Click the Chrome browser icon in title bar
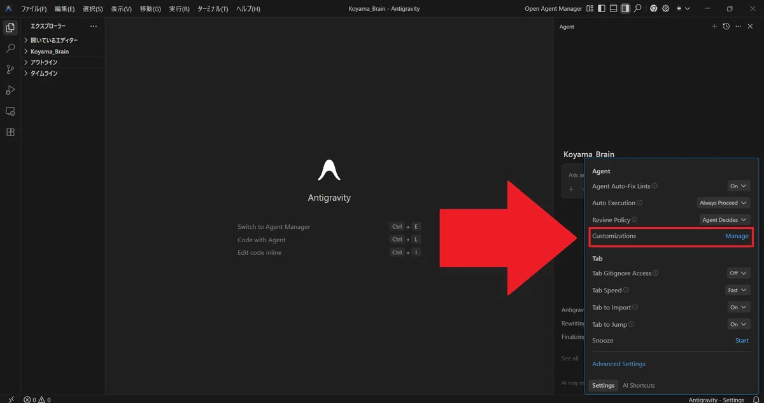The width and height of the screenshot is (764, 403). tap(653, 9)
